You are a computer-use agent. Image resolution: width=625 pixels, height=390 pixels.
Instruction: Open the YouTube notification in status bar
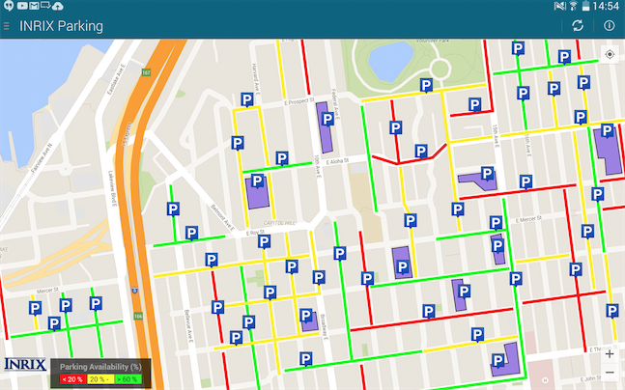(x=22, y=6)
